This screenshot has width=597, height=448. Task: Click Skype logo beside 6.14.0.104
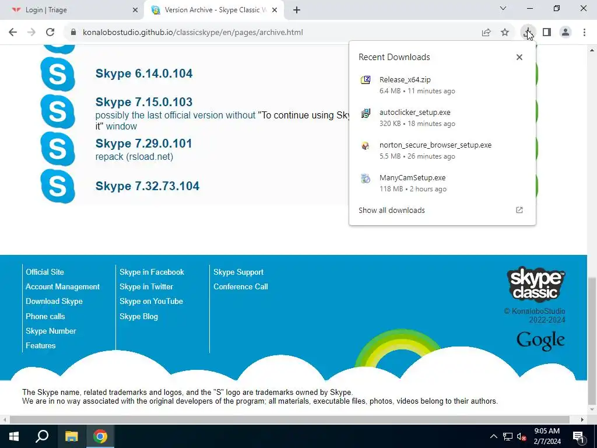(x=58, y=74)
